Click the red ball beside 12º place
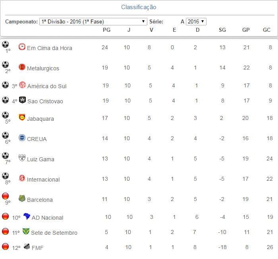Viewport: 278px width, 259px height. click(x=5, y=246)
